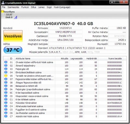This screenshot has height=124, width=130.
Task: Click the blue status icon for attribute C7
Action: (6, 116)
